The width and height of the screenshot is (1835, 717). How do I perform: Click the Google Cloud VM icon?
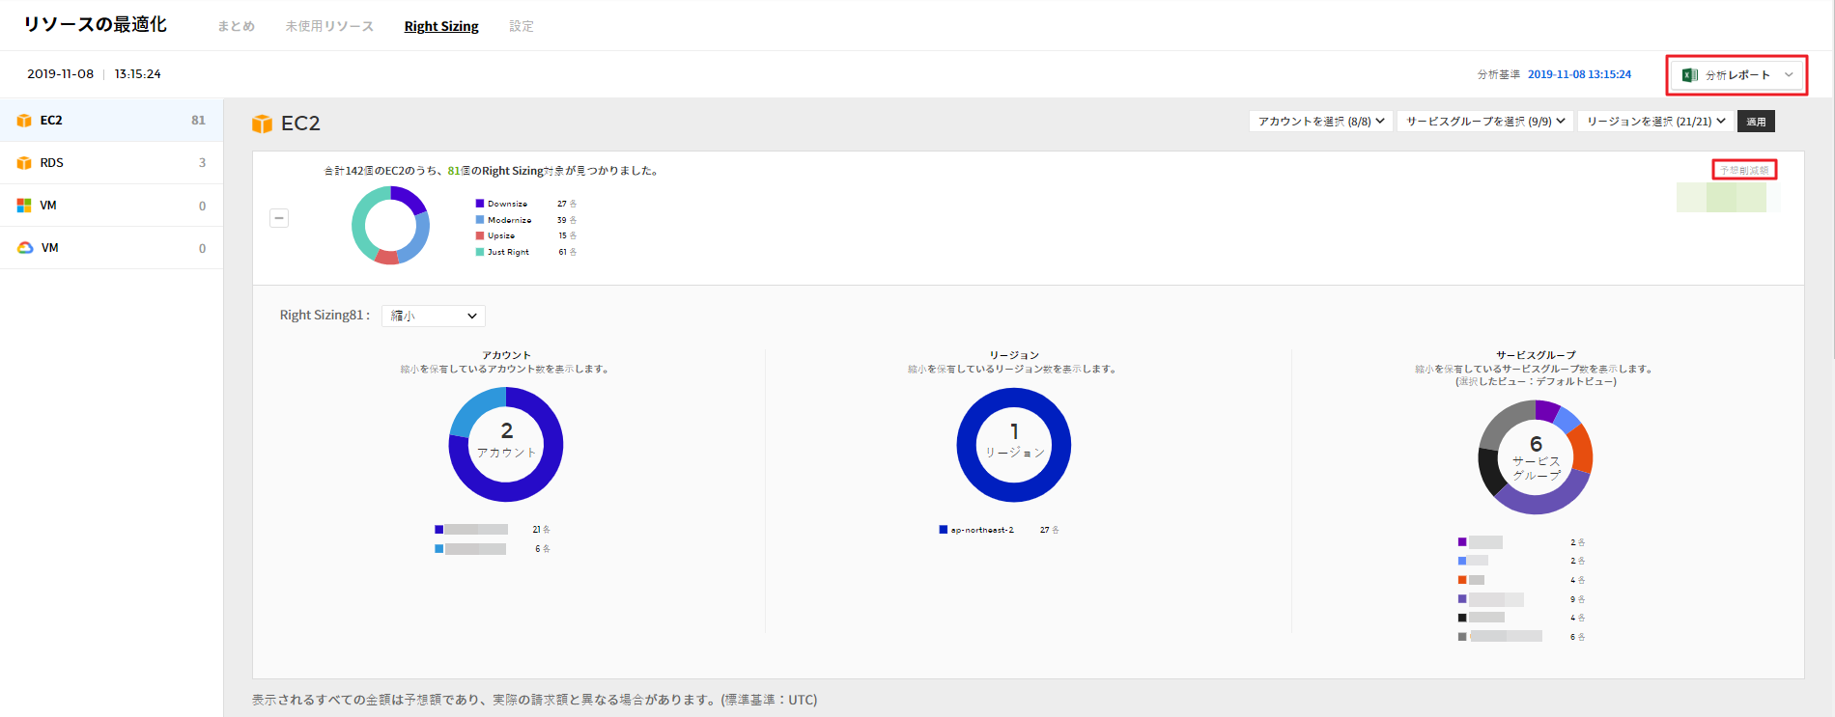pos(25,248)
